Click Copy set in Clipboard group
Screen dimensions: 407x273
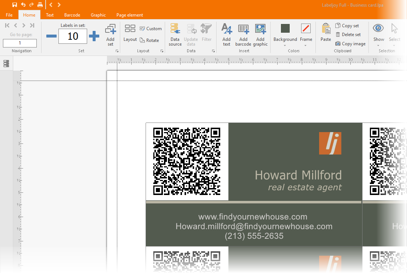(347, 26)
